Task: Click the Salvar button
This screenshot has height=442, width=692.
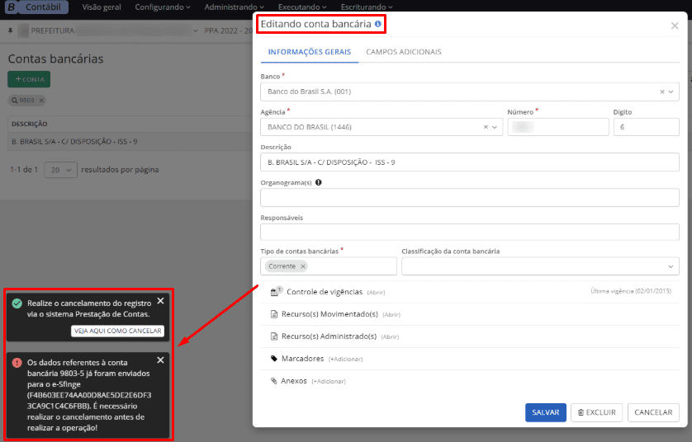Action: (x=545, y=412)
